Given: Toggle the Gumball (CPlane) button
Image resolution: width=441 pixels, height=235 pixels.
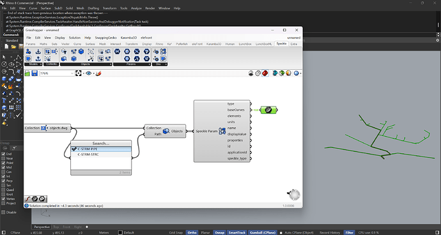Looking at the screenshot, I should 263,232.
